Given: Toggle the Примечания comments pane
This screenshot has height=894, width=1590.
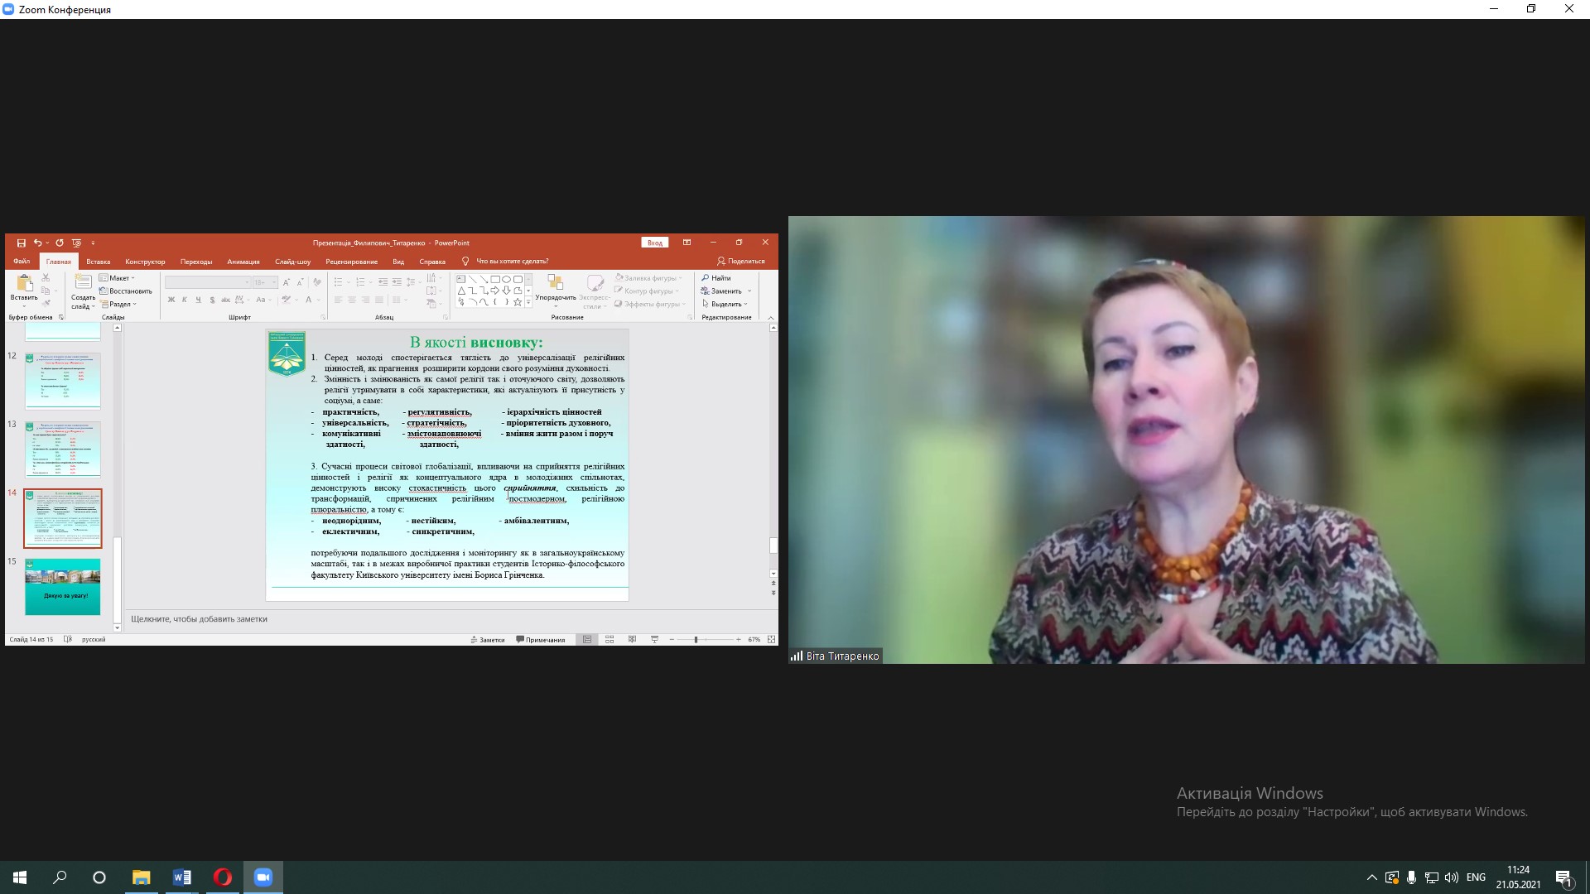Looking at the screenshot, I should (541, 639).
